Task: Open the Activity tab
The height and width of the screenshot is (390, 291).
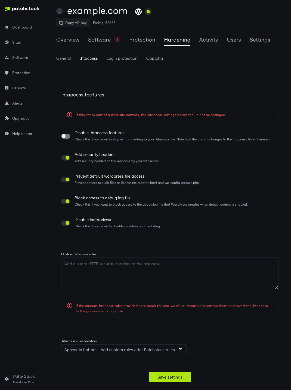Action: click(209, 40)
